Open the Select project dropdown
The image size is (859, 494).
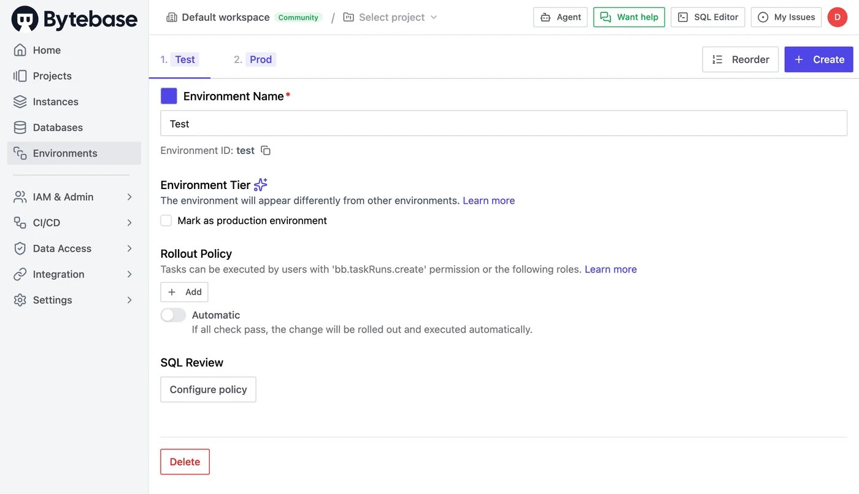390,17
